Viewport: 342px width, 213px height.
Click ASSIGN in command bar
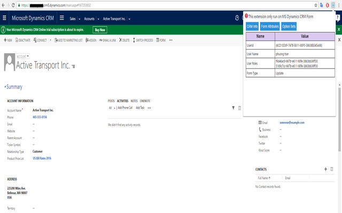(91, 40)
